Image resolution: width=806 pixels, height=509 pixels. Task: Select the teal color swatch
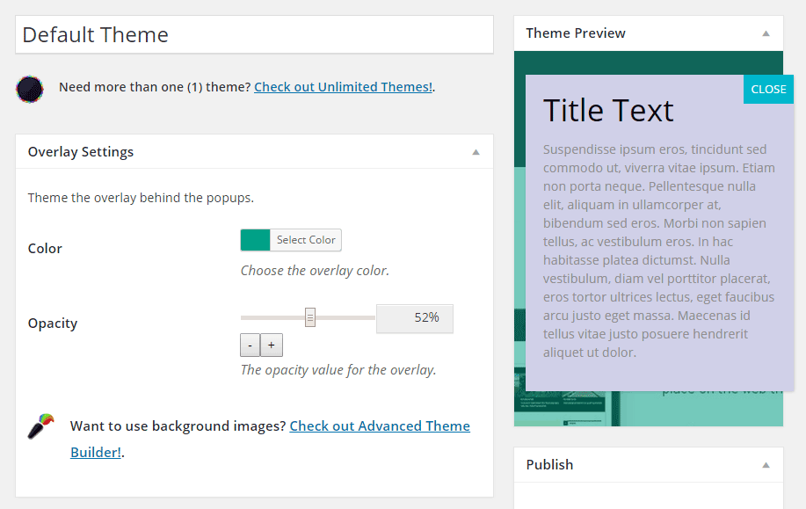tap(253, 239)
